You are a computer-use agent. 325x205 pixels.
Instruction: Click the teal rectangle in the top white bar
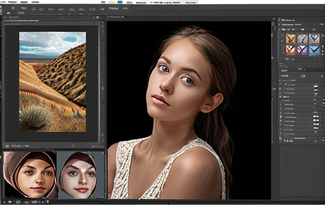120,2
